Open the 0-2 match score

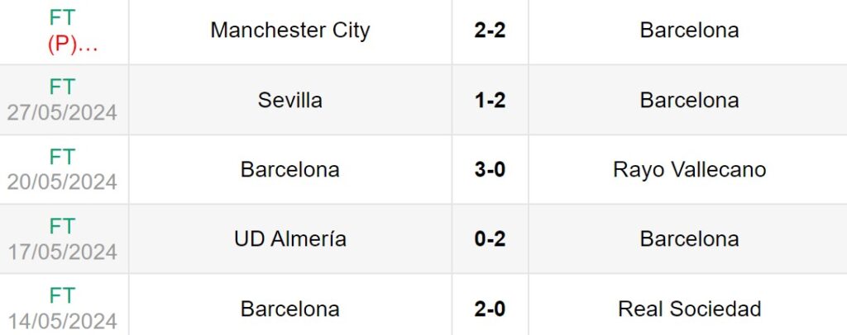[x=490, y=239]
